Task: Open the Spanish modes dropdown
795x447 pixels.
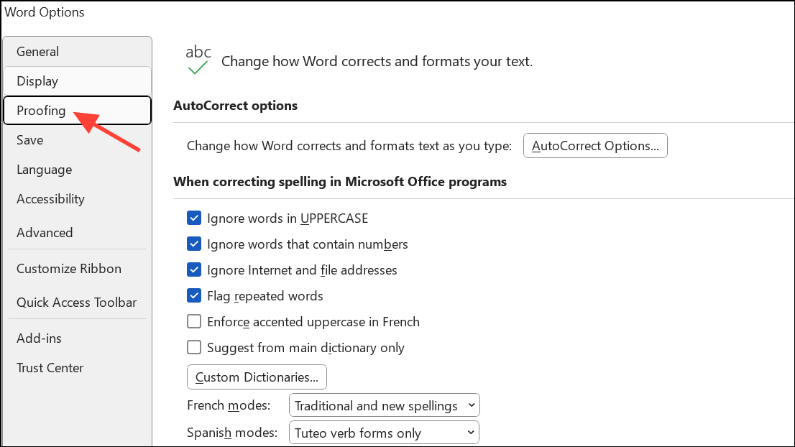Action: point(384,432)
